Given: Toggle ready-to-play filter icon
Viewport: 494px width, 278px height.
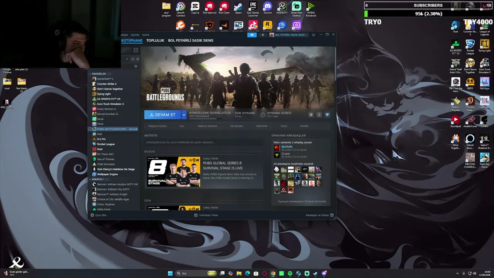Looking at the screenshot, I should (138, 59).
